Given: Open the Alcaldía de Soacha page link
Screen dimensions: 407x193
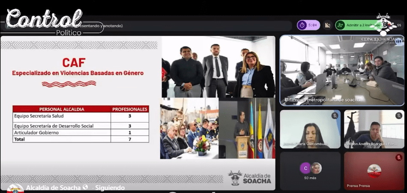Looking at the screenshot, I should (x=53, y=187).
